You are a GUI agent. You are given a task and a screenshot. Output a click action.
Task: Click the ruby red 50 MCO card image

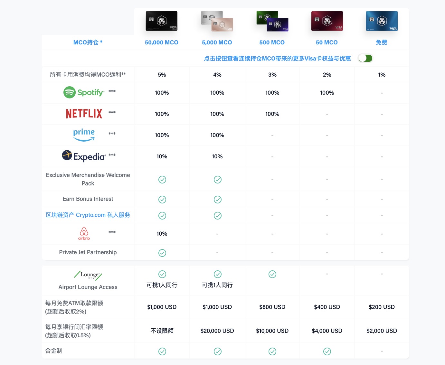(x=327, y=21)
